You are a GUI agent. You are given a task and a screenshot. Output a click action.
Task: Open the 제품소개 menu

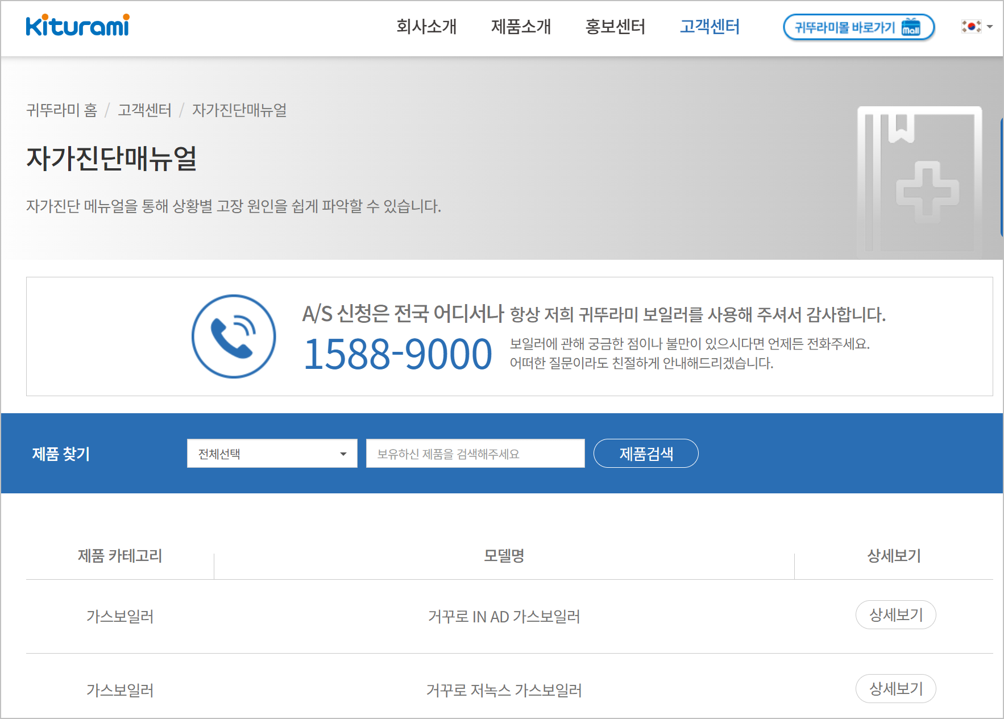(x=521, y=27)
